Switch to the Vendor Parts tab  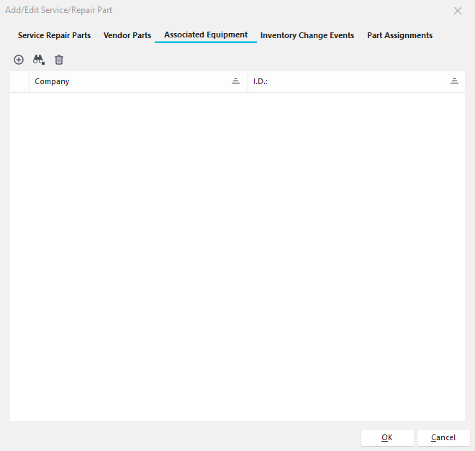click(127, 35)
